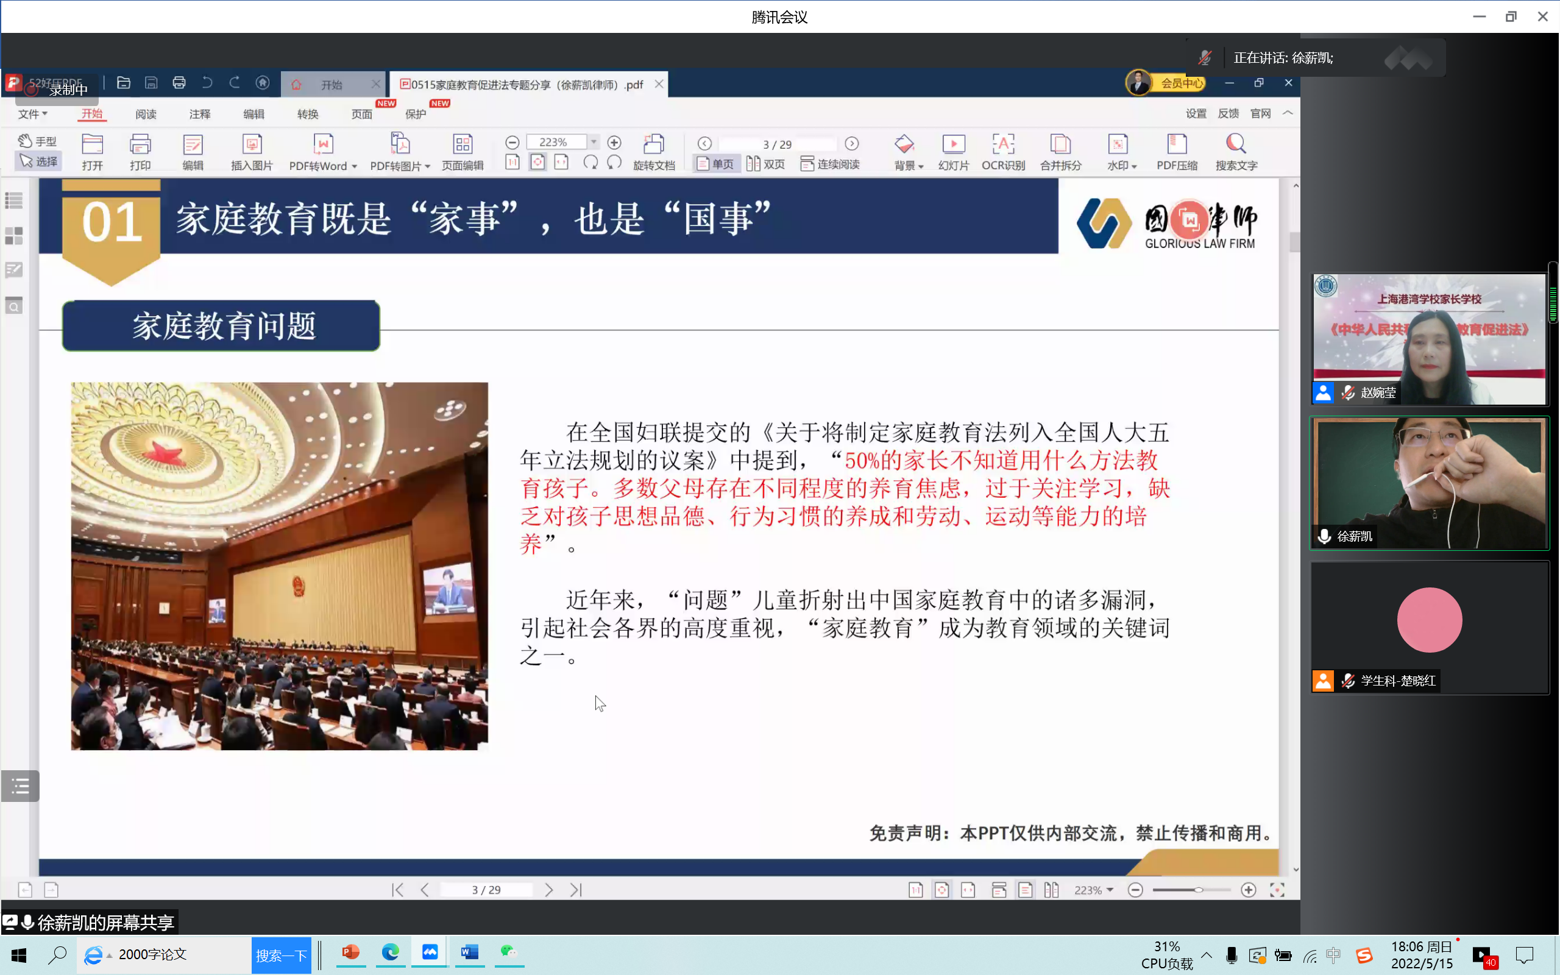Select the 编辑 edit tool icon
This screenshot has width=1560, height=975.
pos(193,152)
